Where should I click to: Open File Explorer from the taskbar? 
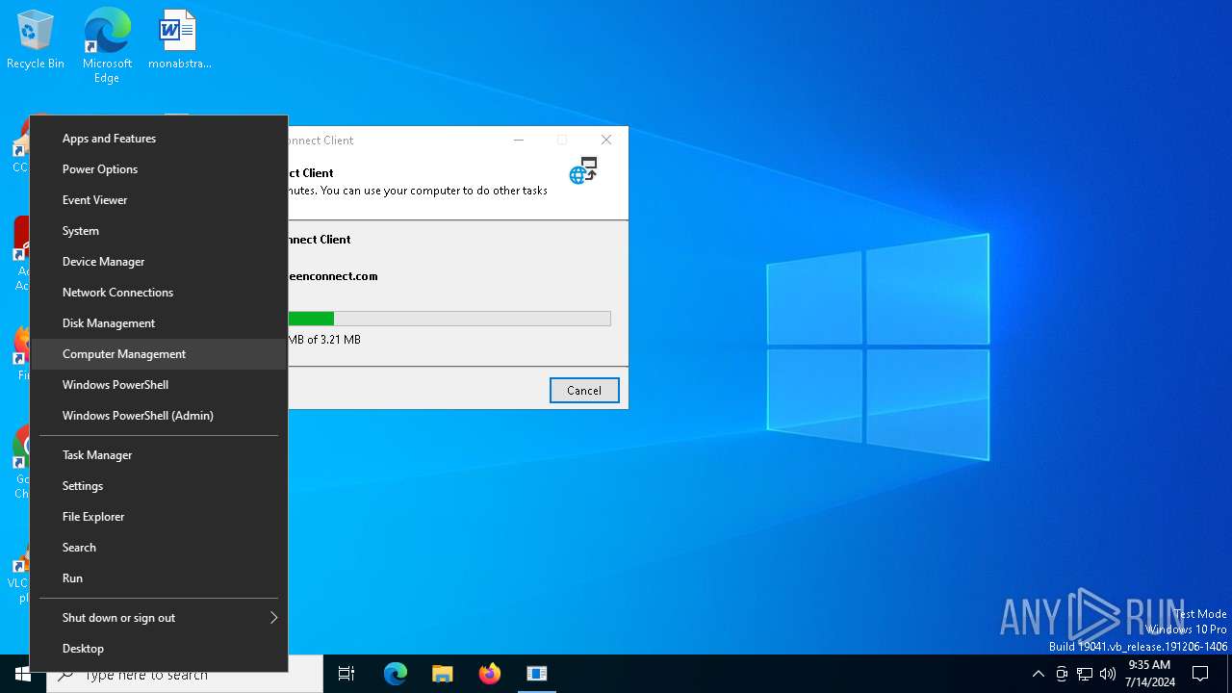tap(443, 674)
